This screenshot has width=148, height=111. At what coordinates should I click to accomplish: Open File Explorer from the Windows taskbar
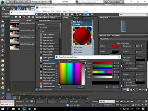[13, 109]
